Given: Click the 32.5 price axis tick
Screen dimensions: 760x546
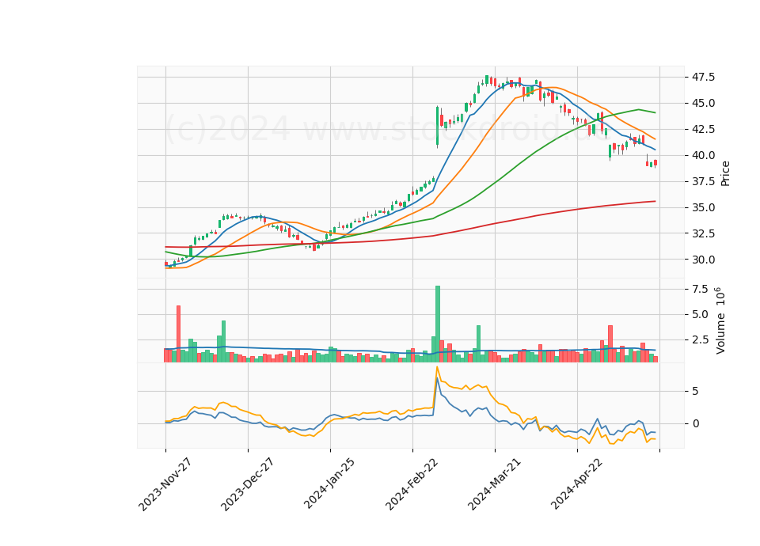Looking at the screenshot, I should point(703,233).
